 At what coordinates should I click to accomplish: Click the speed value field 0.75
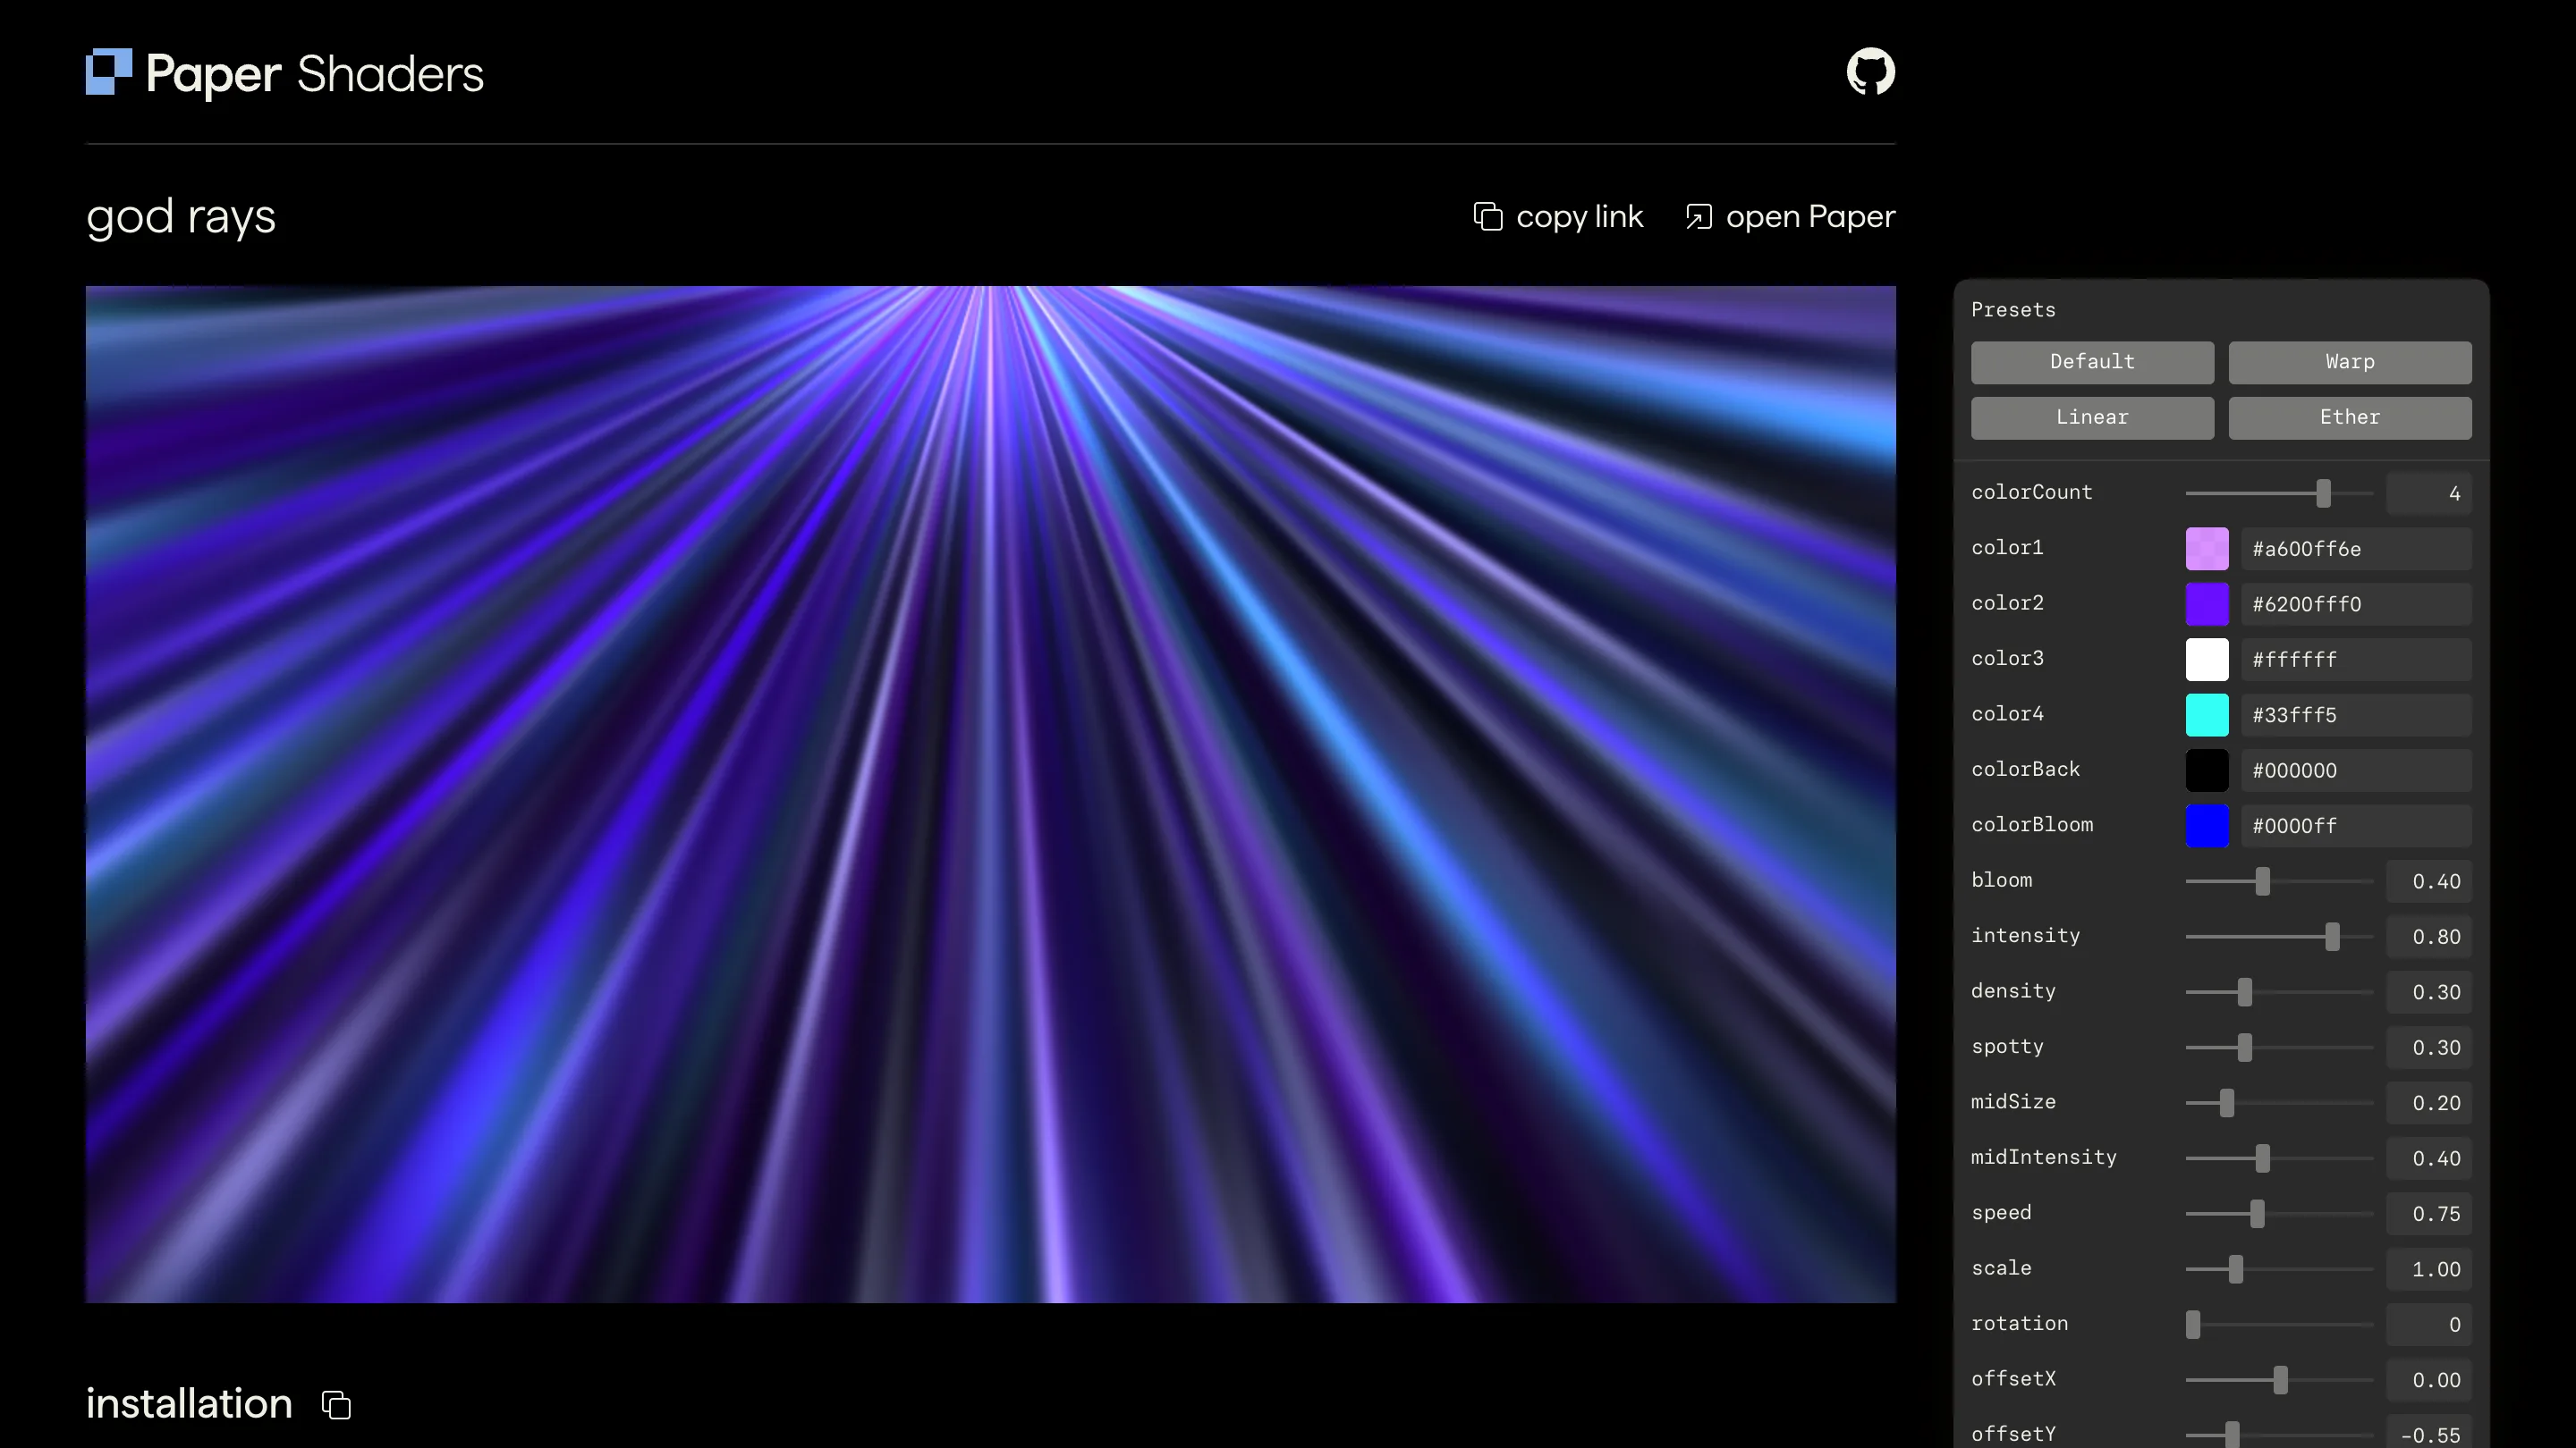pos(2429,1214)
